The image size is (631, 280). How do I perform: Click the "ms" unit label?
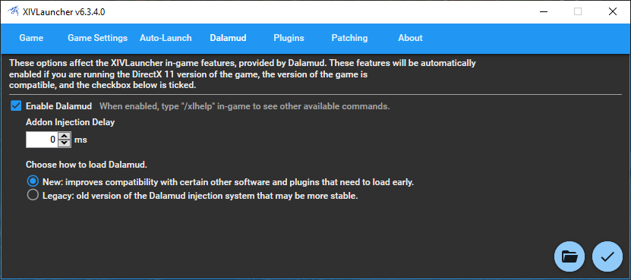coord(81,140)
